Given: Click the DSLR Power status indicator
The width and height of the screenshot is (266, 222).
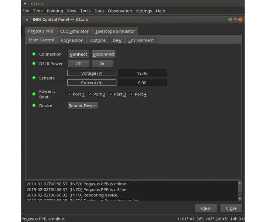Looking at the screenshot, I should [34, 64].
